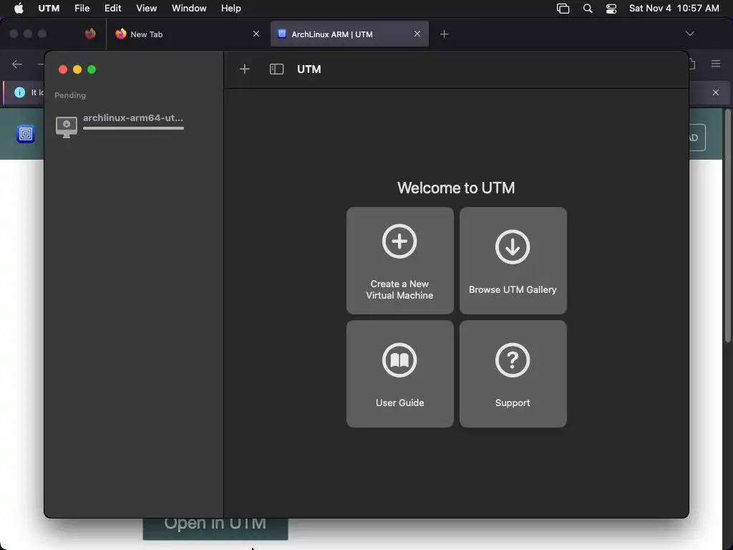Zoom the UTM window with green button
The width and height of the screenshot is (733, 550).
pyautogui.click(x=92, y=69)
